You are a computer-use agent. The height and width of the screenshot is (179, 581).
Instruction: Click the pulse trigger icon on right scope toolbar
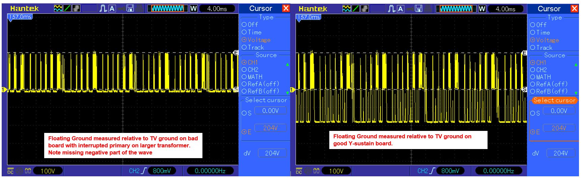[x=392, y=8]
